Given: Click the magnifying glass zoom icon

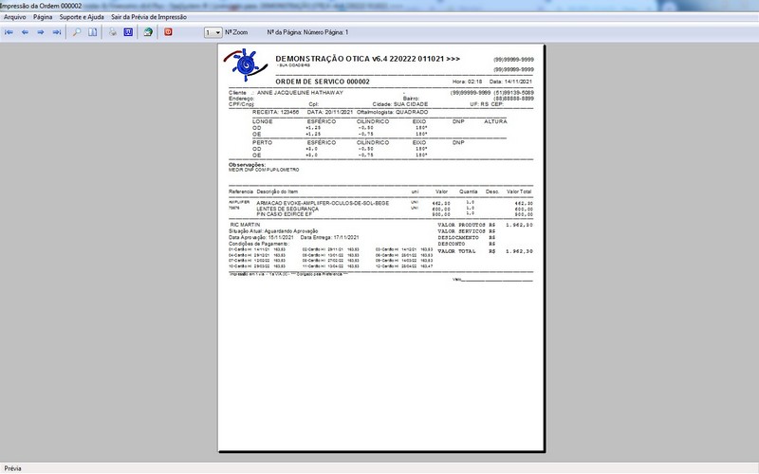Looking at the screenshot, I should click(x=77, y=32).
